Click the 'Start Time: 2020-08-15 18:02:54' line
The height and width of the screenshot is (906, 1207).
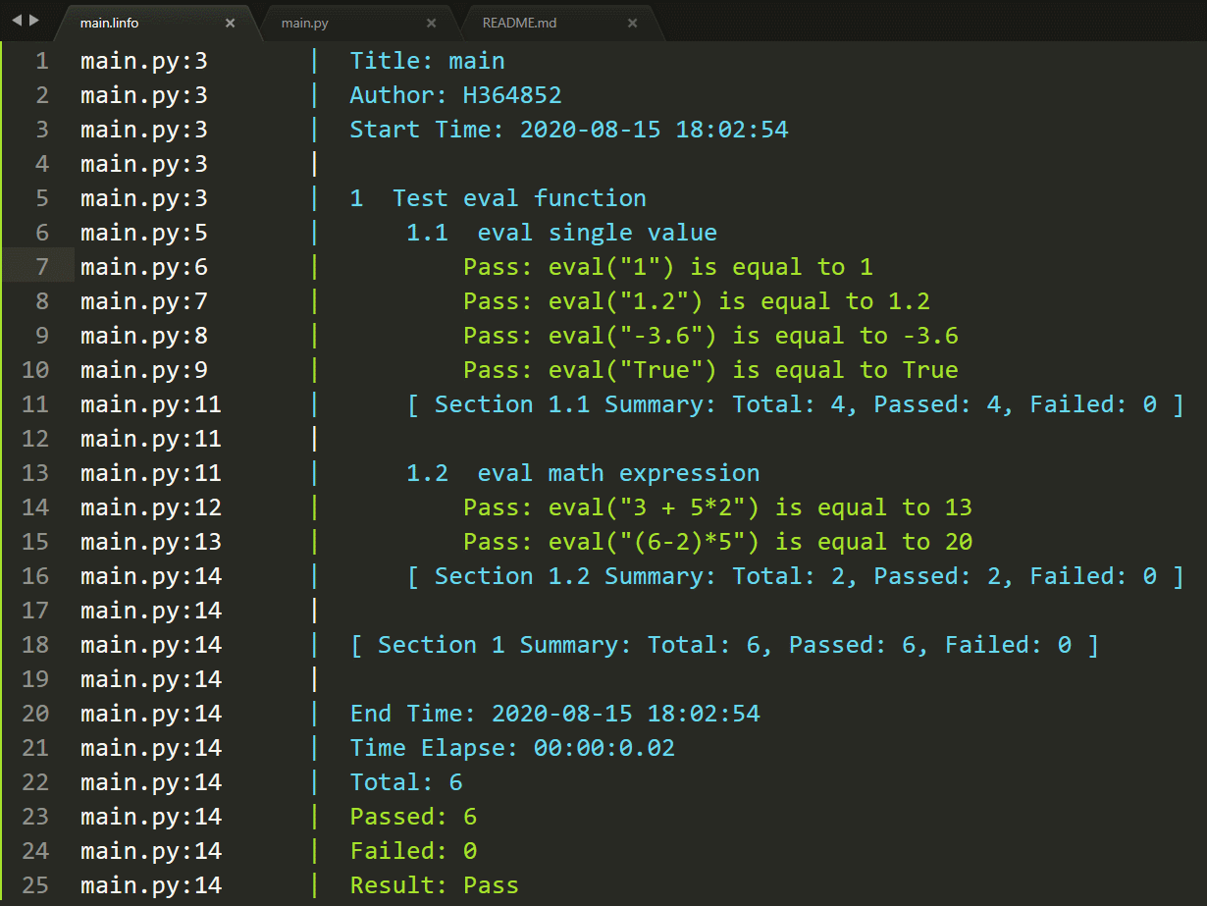(568, 130)
